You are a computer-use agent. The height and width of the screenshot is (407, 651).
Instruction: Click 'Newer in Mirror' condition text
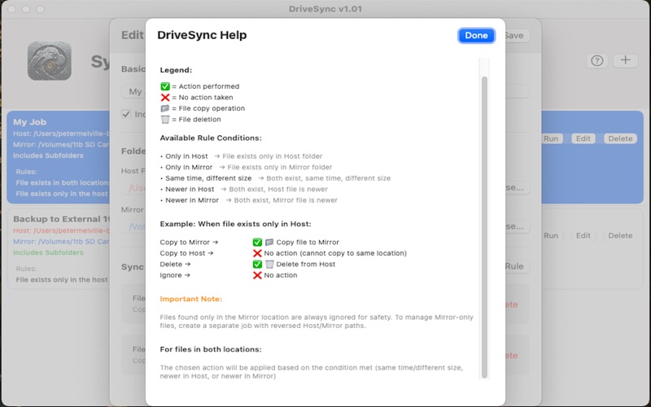pyautogui.click(x=192, y=200)
